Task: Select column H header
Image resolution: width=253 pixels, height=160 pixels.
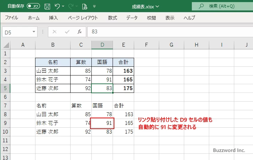Action: point(197,45)
